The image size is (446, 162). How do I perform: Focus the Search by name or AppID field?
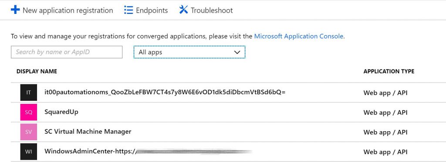click(67, 52)
